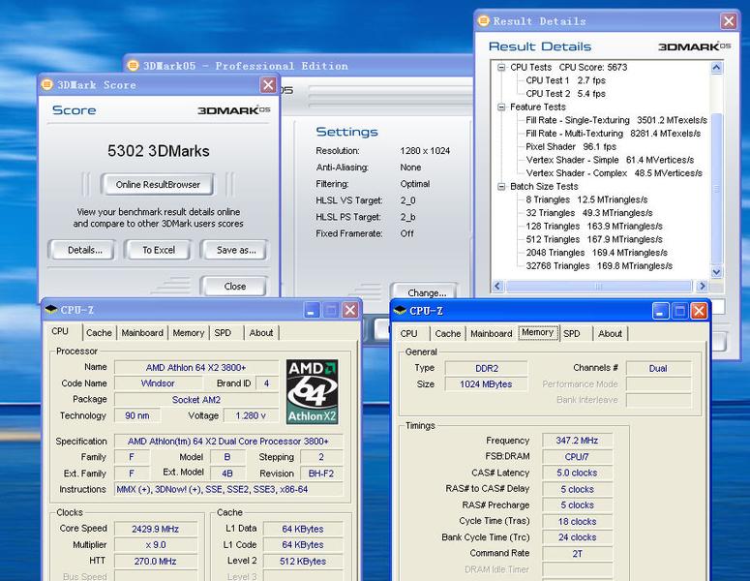Open the Cache tab in right CPU-Z
The image size is (750, 581).
coord(448,333)
